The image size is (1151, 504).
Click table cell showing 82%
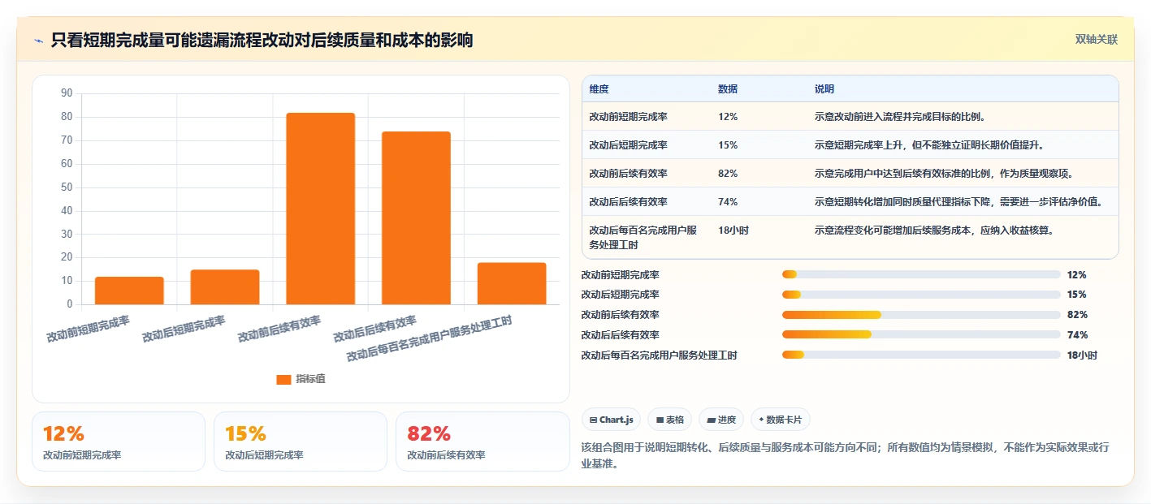(x=728, y=174)
